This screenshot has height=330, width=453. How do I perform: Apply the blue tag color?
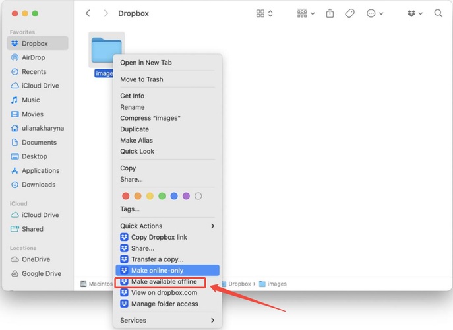pos(174,196)
